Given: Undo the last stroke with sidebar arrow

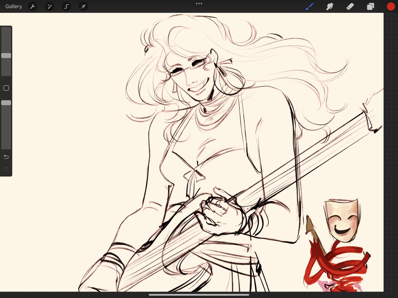Looking at the screenshot, I should pos(6,157).
